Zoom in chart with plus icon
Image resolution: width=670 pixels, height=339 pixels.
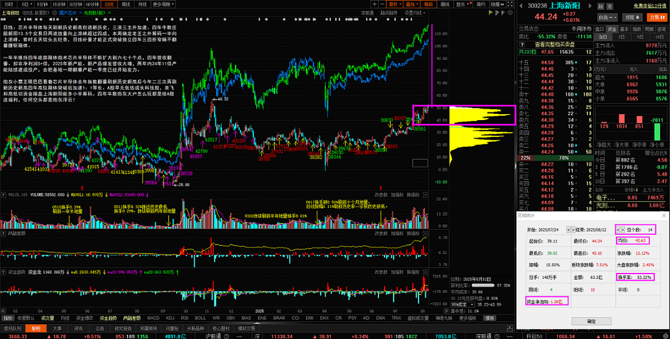(374, 4)
